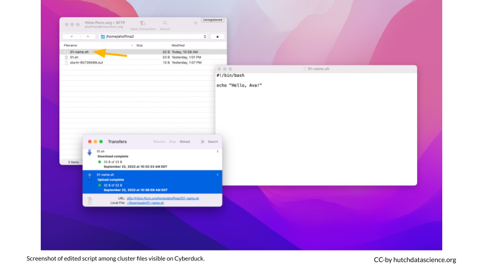Click the green status dot for 33 B transfer
This screenshot has width=483, height=271.
point(100,162)
